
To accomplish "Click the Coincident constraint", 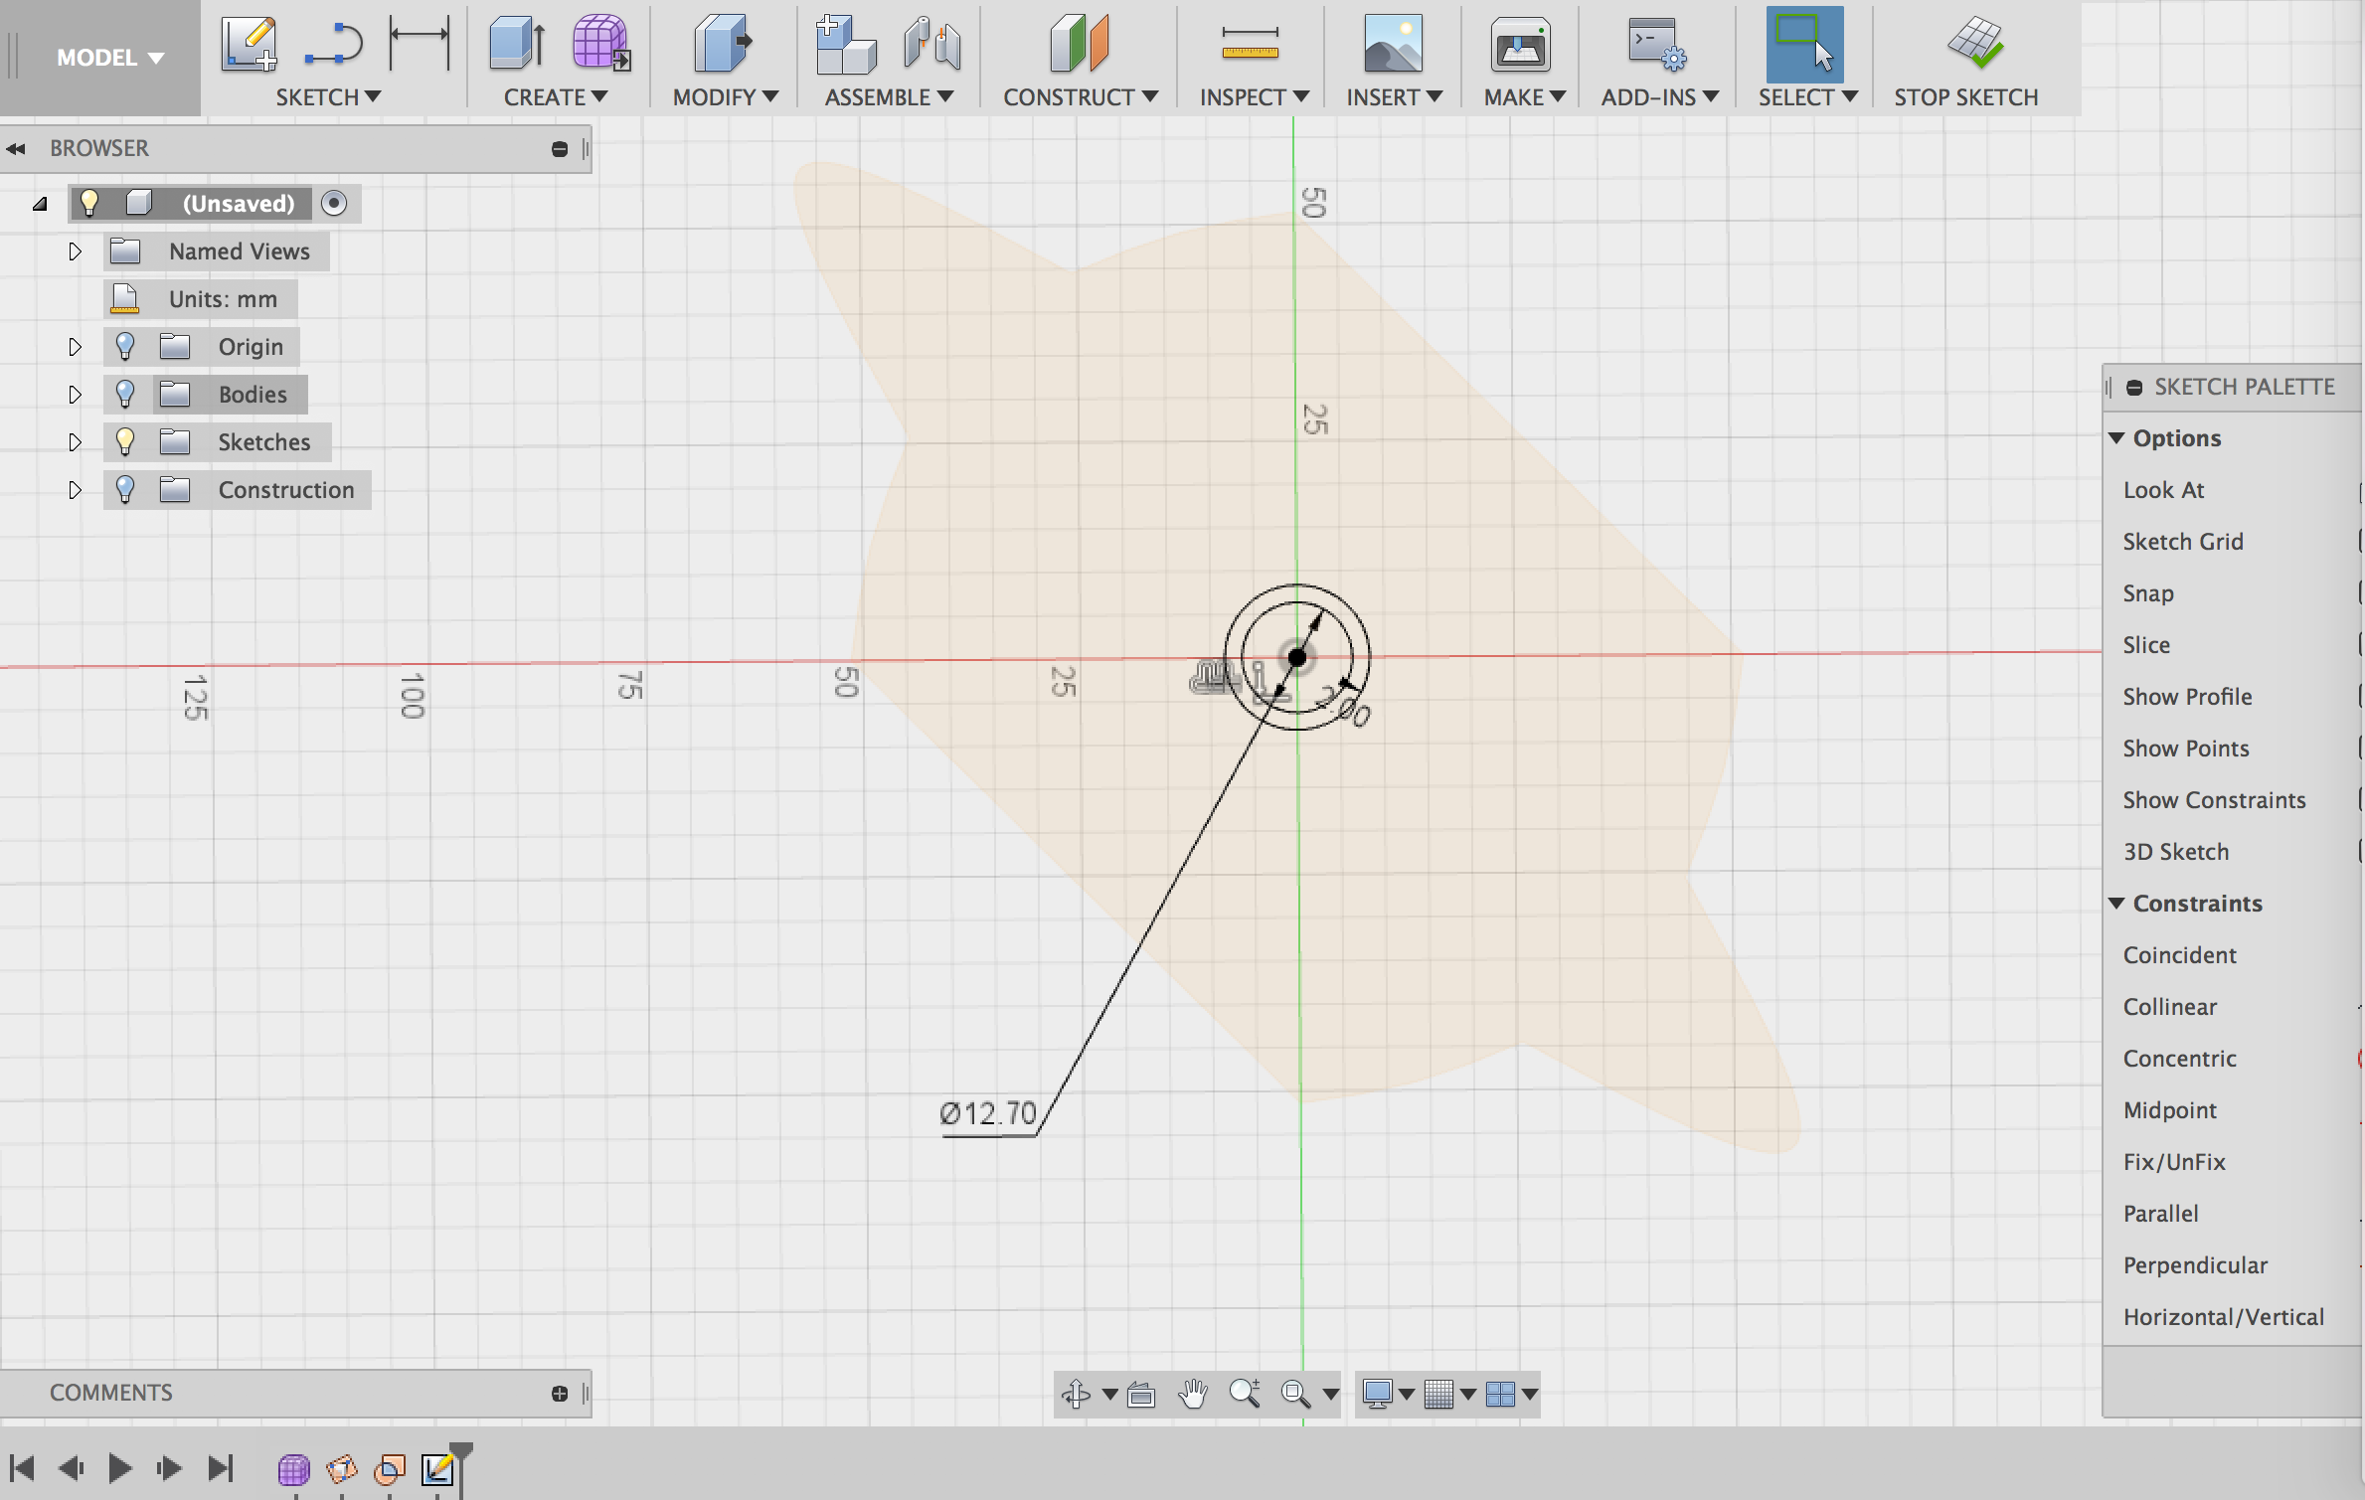I will 2179,955.
